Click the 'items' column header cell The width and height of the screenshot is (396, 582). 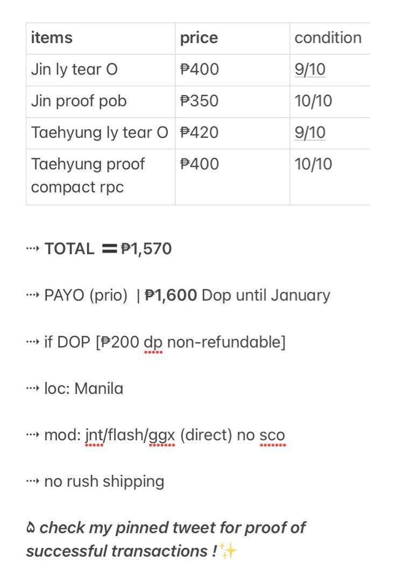[x=101, y=39]
